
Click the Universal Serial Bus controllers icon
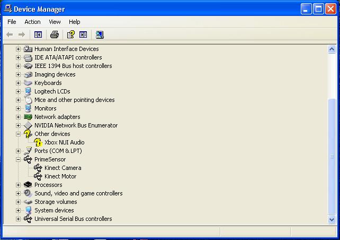coord(28,219)
